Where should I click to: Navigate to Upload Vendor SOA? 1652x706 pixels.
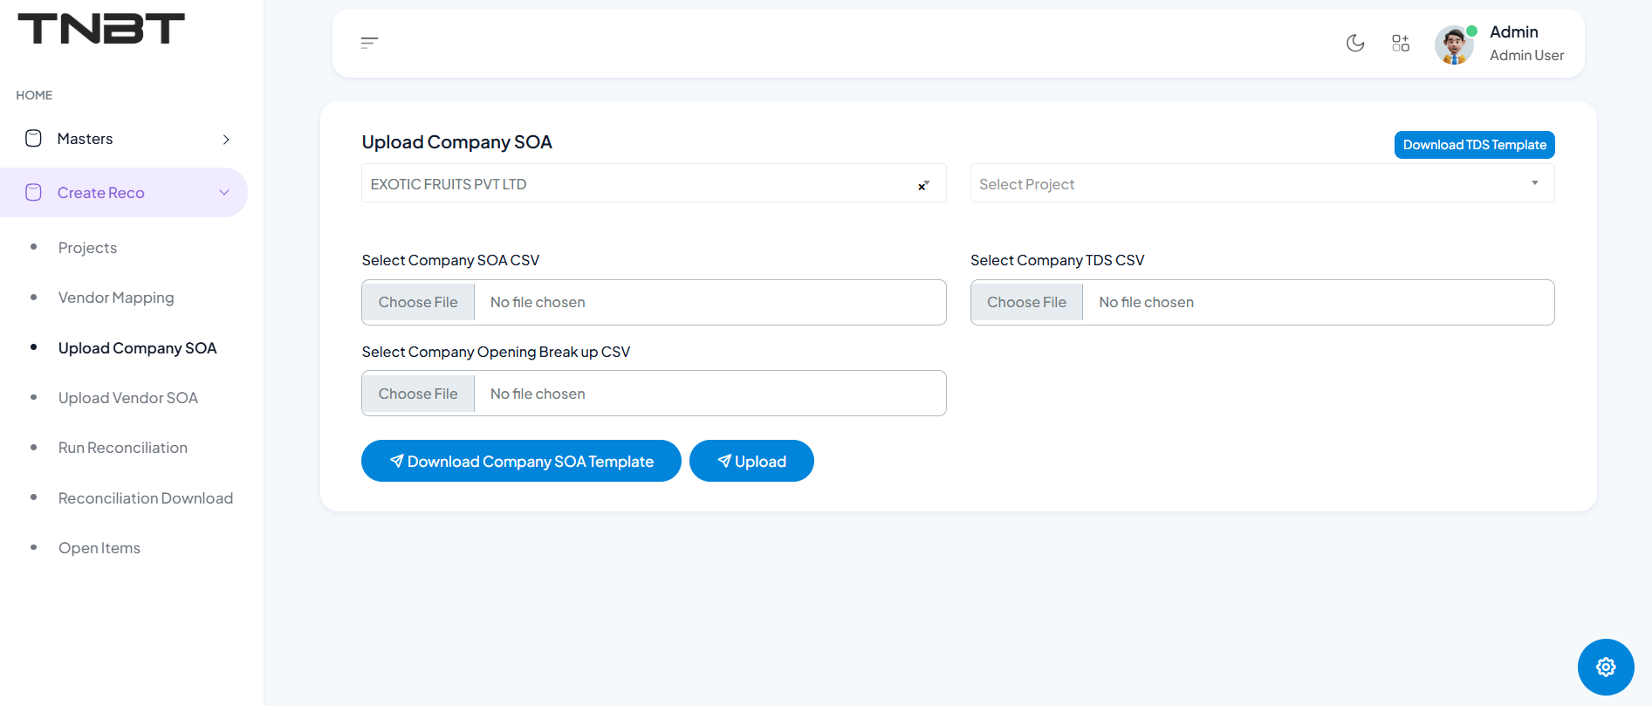tap(128, 398)
